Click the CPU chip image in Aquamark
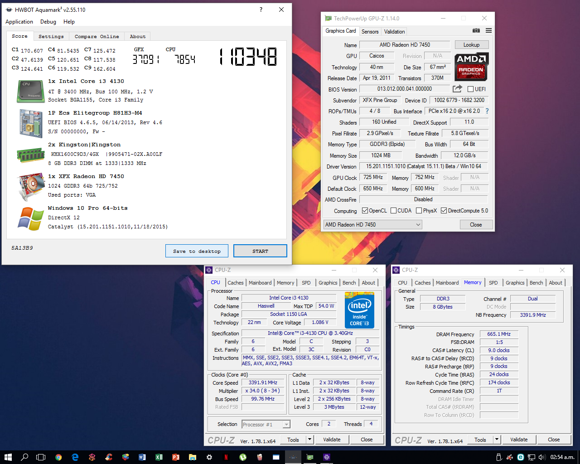 [31, 91]
